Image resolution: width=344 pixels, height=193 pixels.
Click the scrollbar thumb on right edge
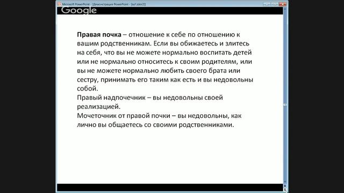[285, 105]
